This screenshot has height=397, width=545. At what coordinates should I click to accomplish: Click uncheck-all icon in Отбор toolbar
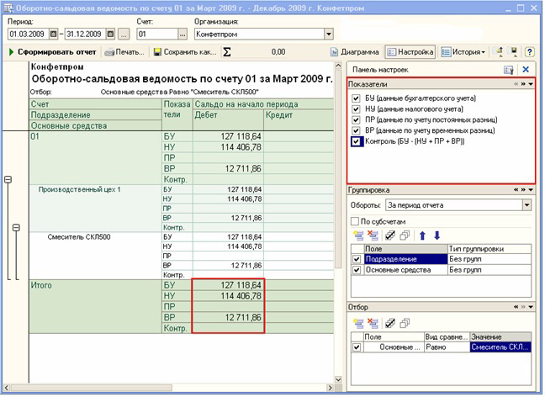point(405,323)
